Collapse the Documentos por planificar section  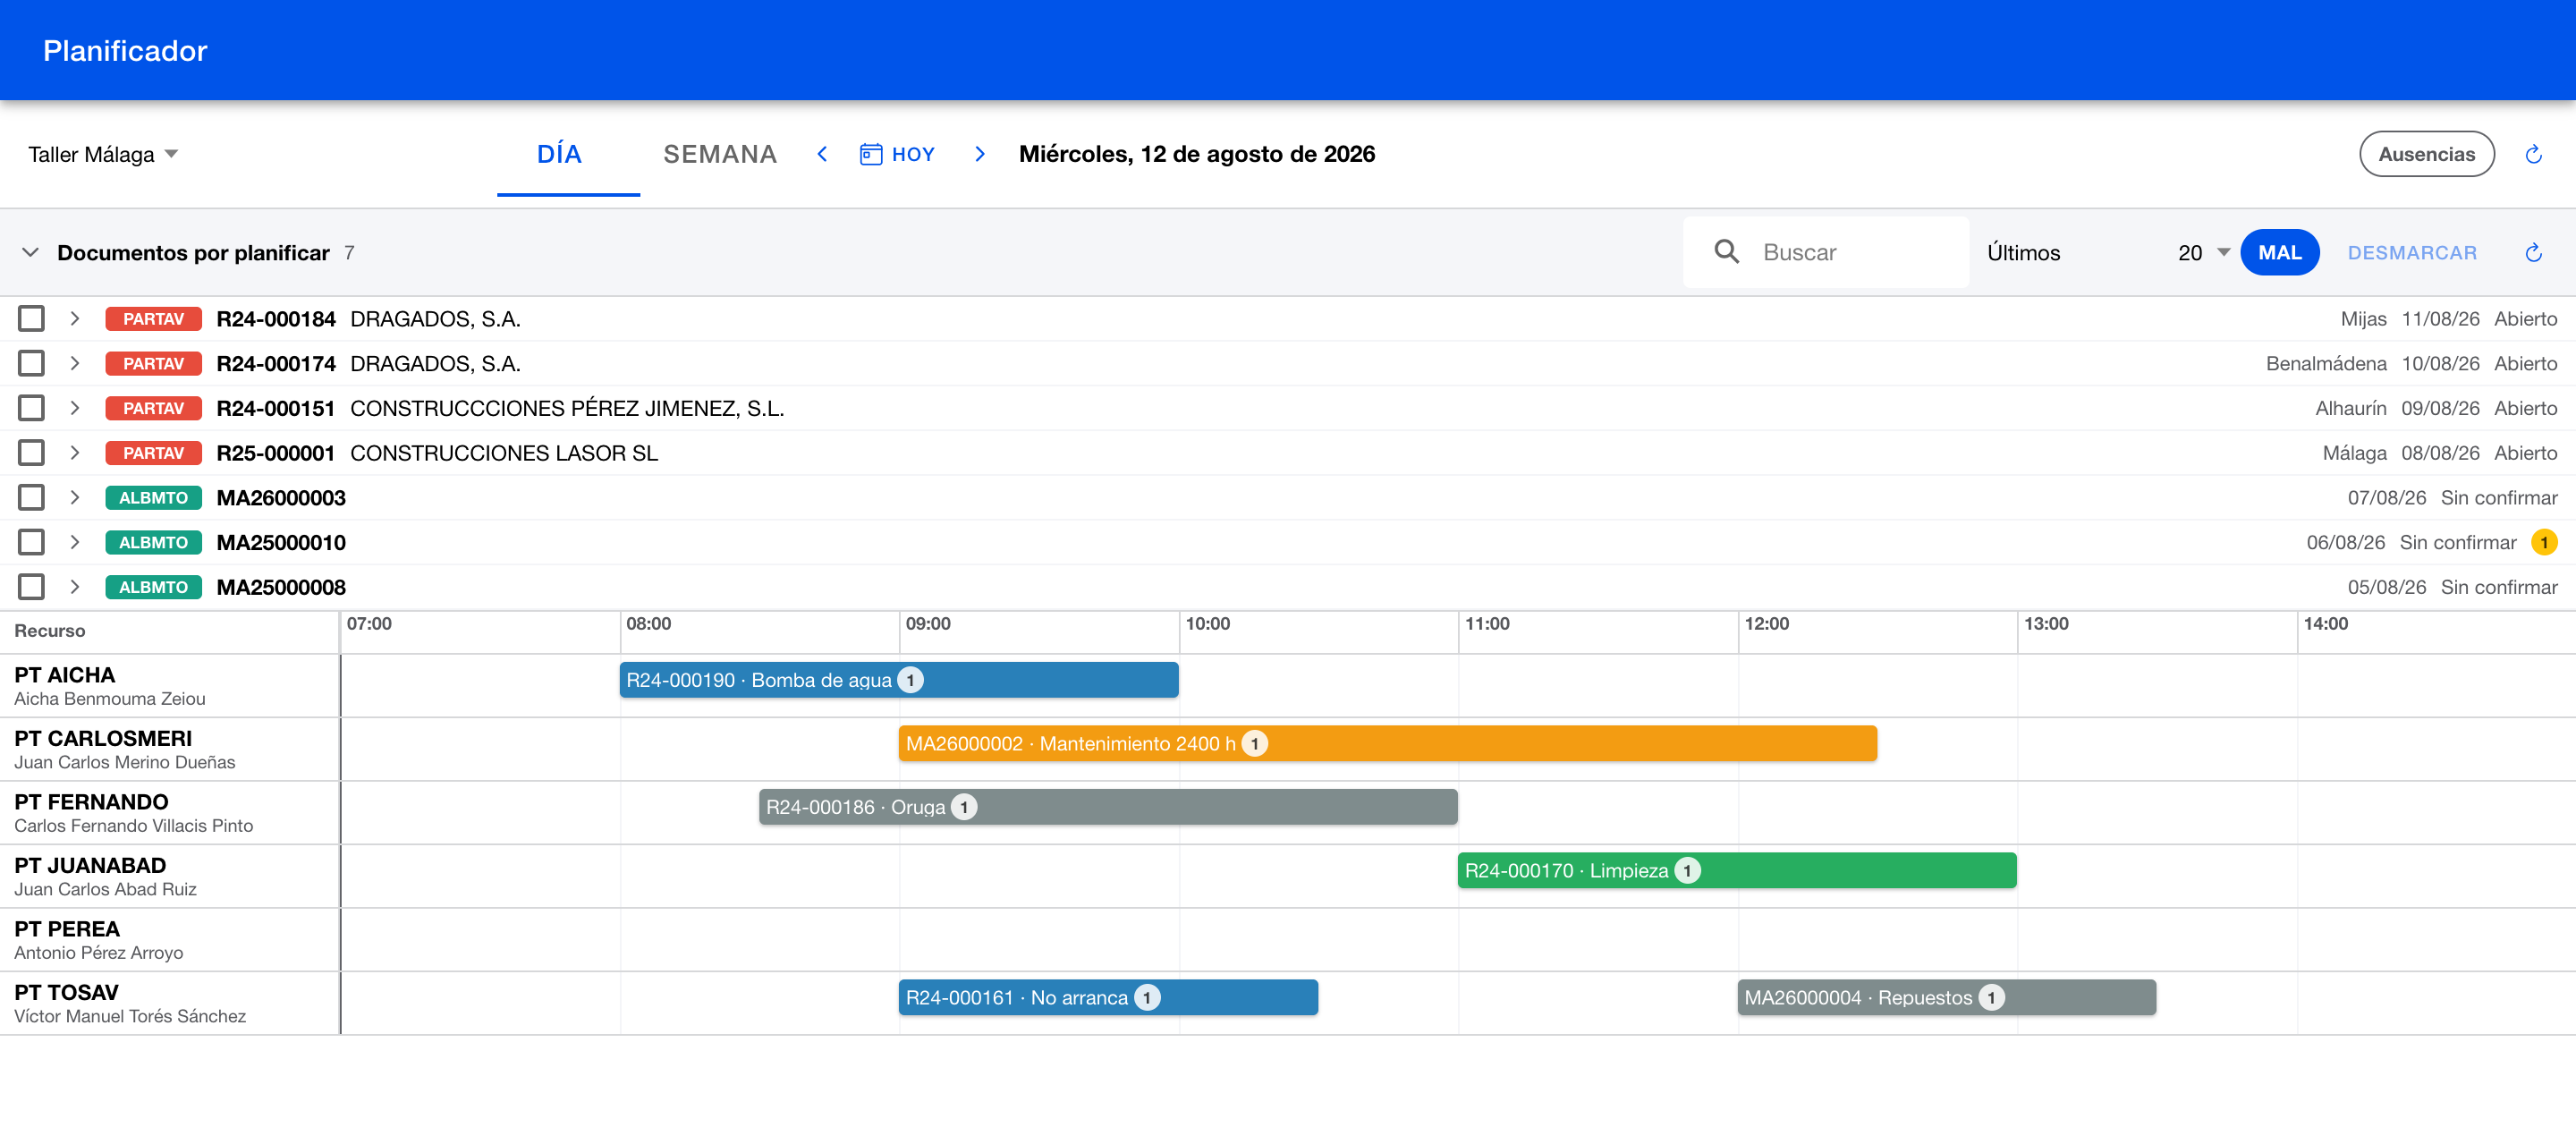click(30, 252)
